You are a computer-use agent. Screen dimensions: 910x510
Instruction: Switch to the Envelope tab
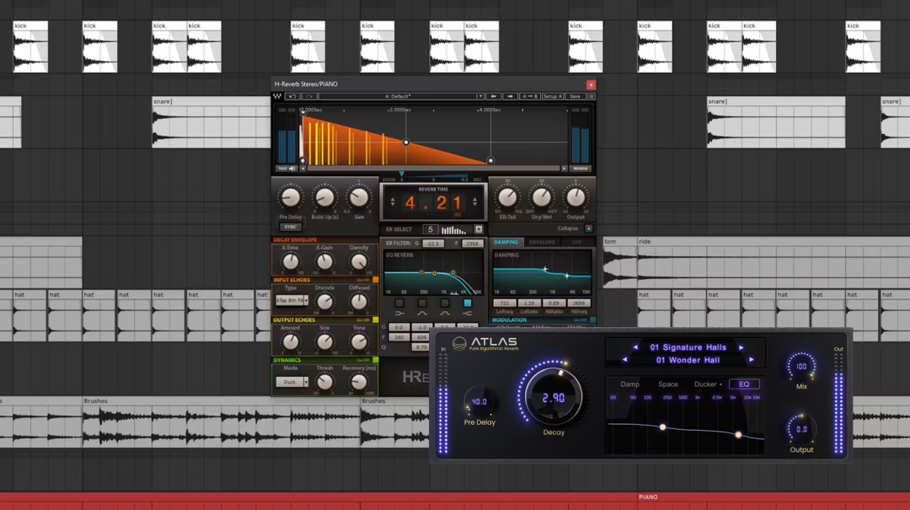[542, 242]
